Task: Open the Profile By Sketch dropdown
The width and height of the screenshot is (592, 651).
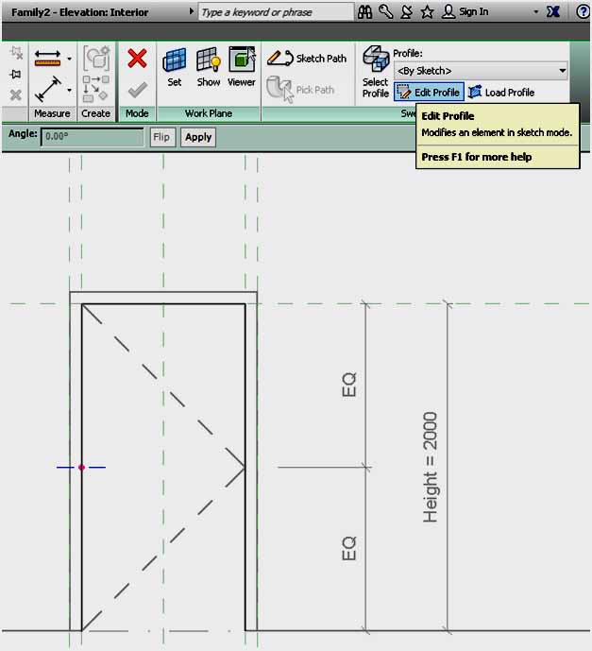Action: pyautogui.click(x=481, y=71)
